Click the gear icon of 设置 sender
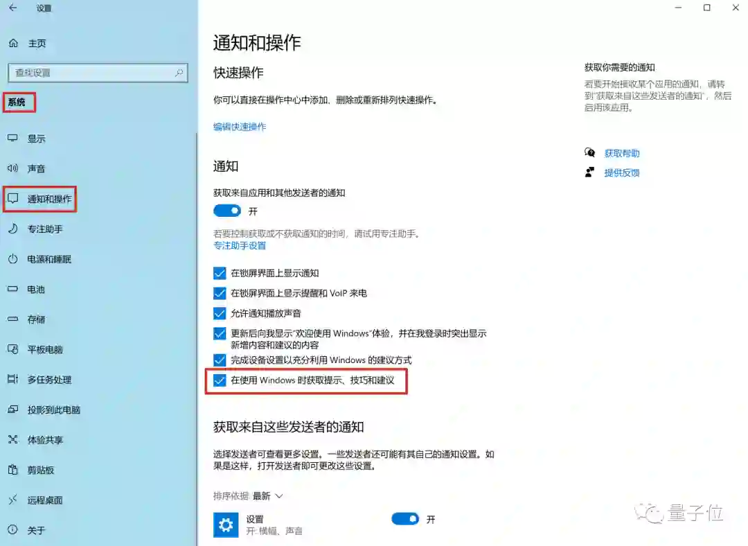Viewport: 748px width, 546px height. 226,525
